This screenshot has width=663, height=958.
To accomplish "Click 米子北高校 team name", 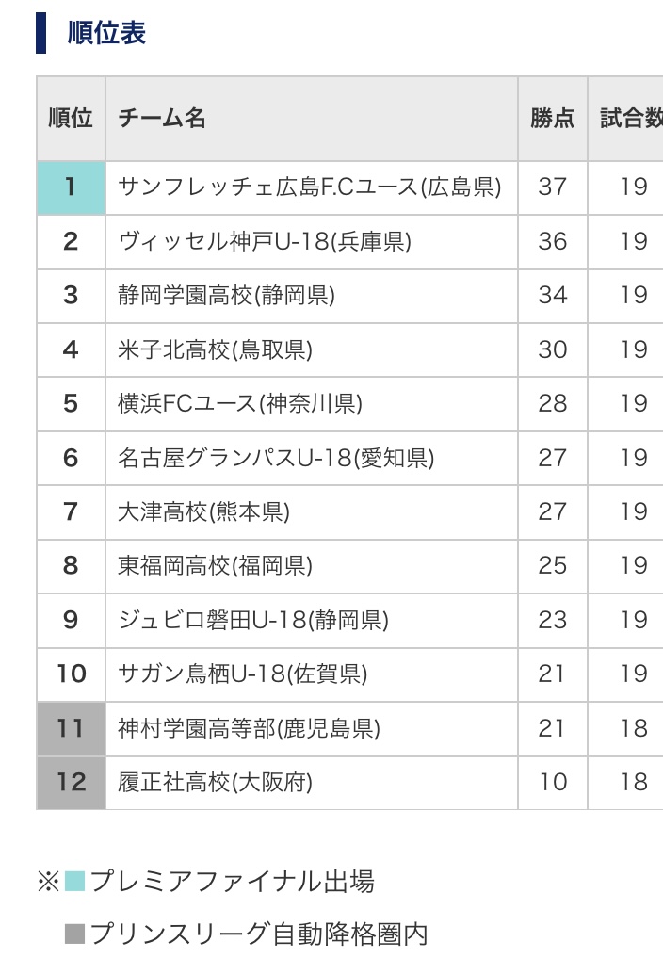I will [x=215, y=350].
